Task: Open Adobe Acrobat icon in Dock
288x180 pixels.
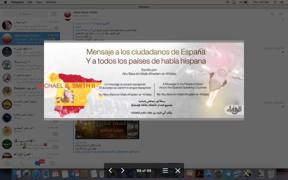Action: pos(199,174)
